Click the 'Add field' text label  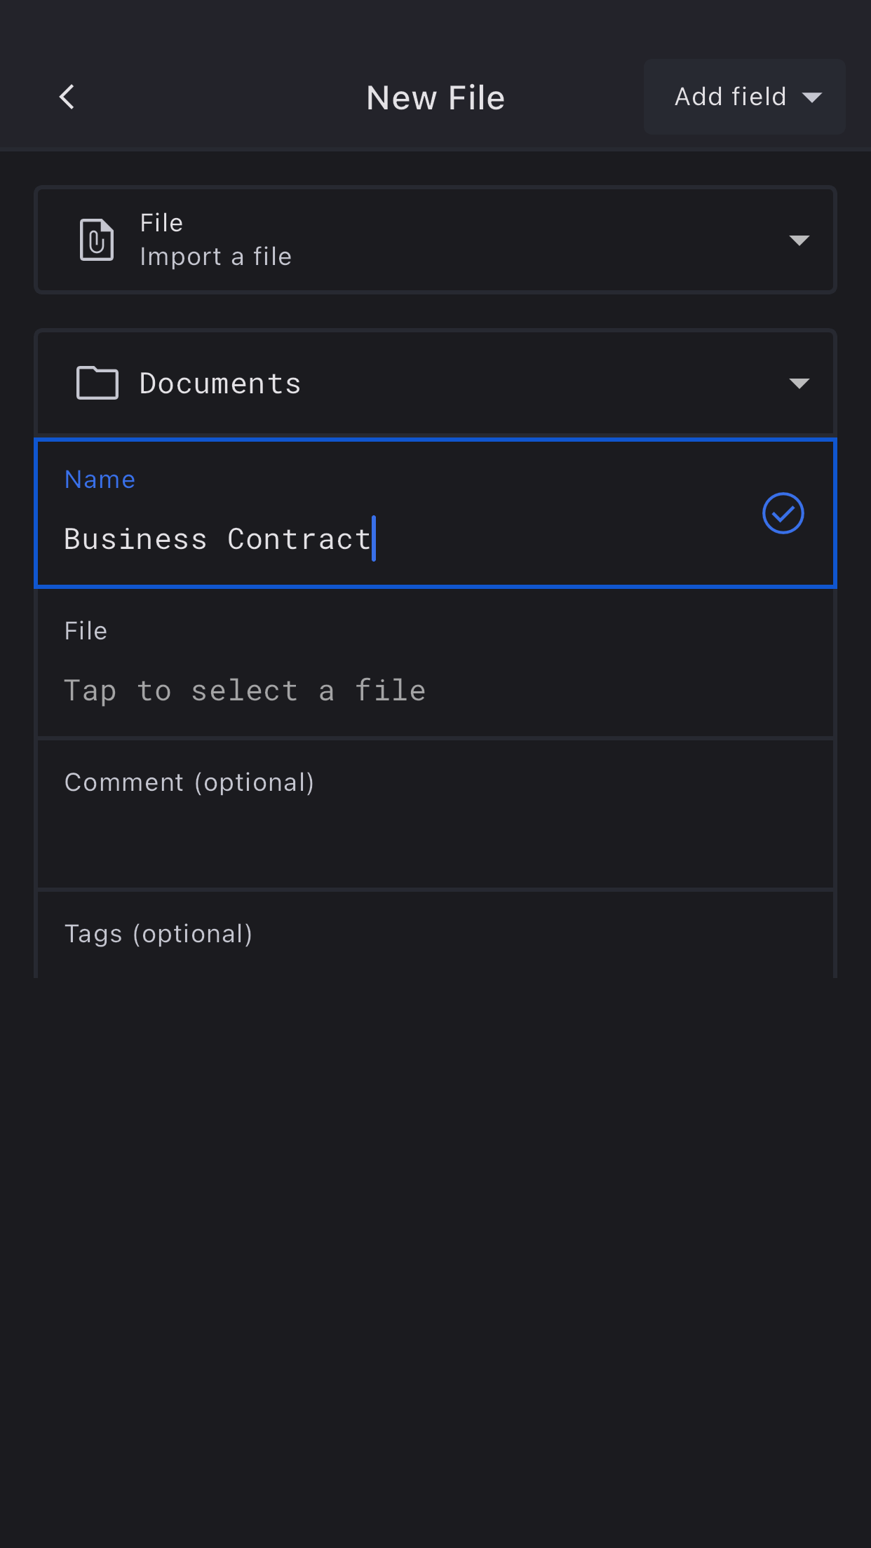click(x=730, y=97)
